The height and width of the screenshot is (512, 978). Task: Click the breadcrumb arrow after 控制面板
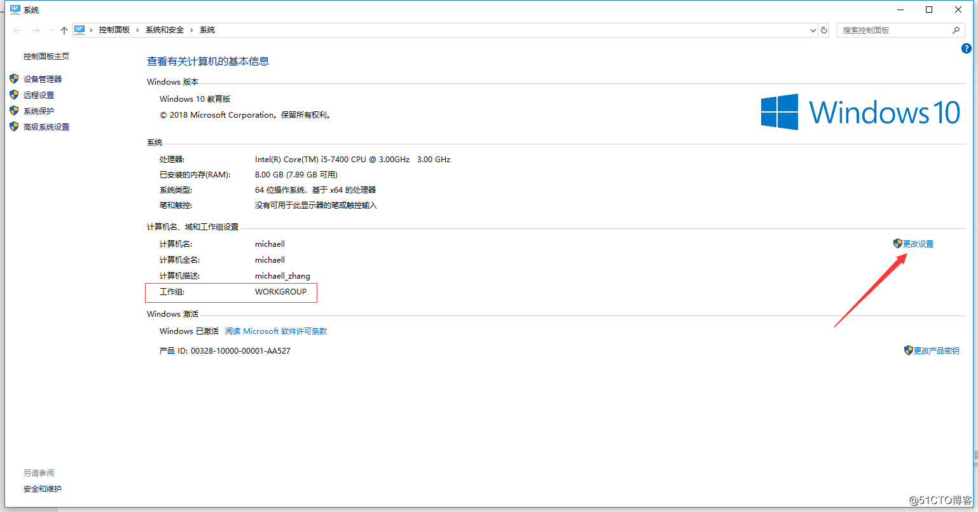tap(138, 30)
